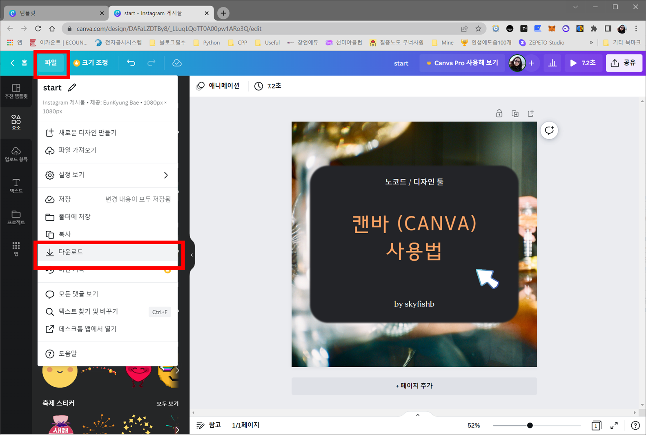Screen dimensions: 646x435
Task: Select 새로운 디자인 만들기 menu item
Action: (x=108, y=133)
